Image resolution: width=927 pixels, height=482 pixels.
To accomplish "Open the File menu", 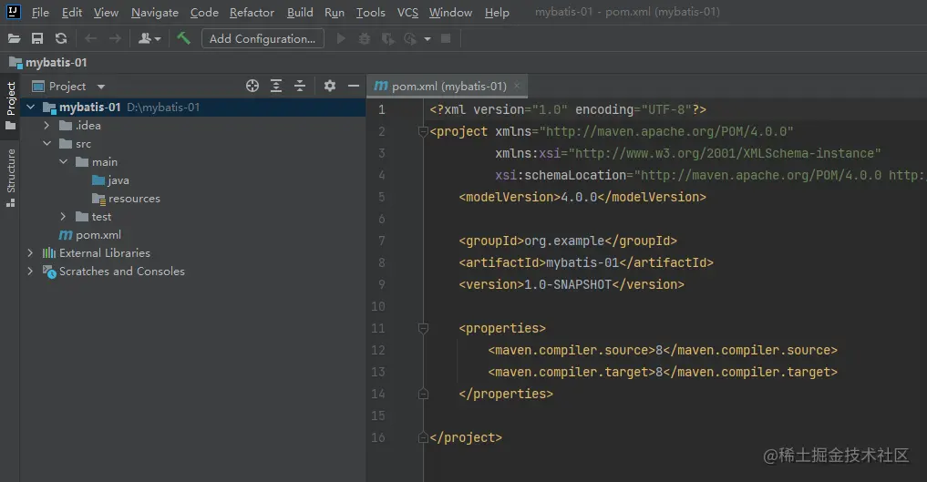I will (x=40, y=13).
